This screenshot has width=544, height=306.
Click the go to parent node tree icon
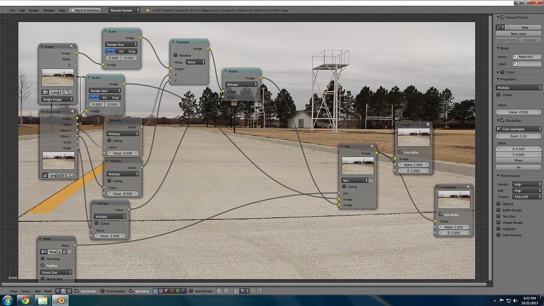(x=226, y=291)
